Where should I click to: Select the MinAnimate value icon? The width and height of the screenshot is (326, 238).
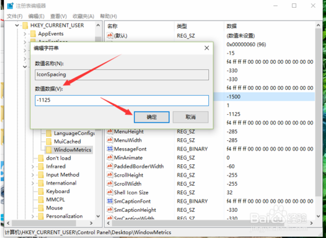pos(110,157)
